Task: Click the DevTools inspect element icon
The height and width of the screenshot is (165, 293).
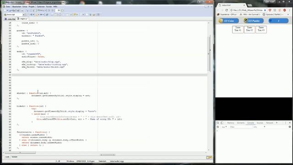Action: (218, 123)
